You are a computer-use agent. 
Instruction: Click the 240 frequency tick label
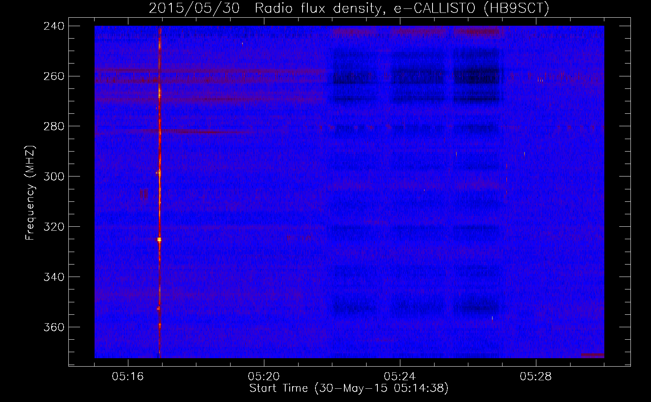point(54,26)
